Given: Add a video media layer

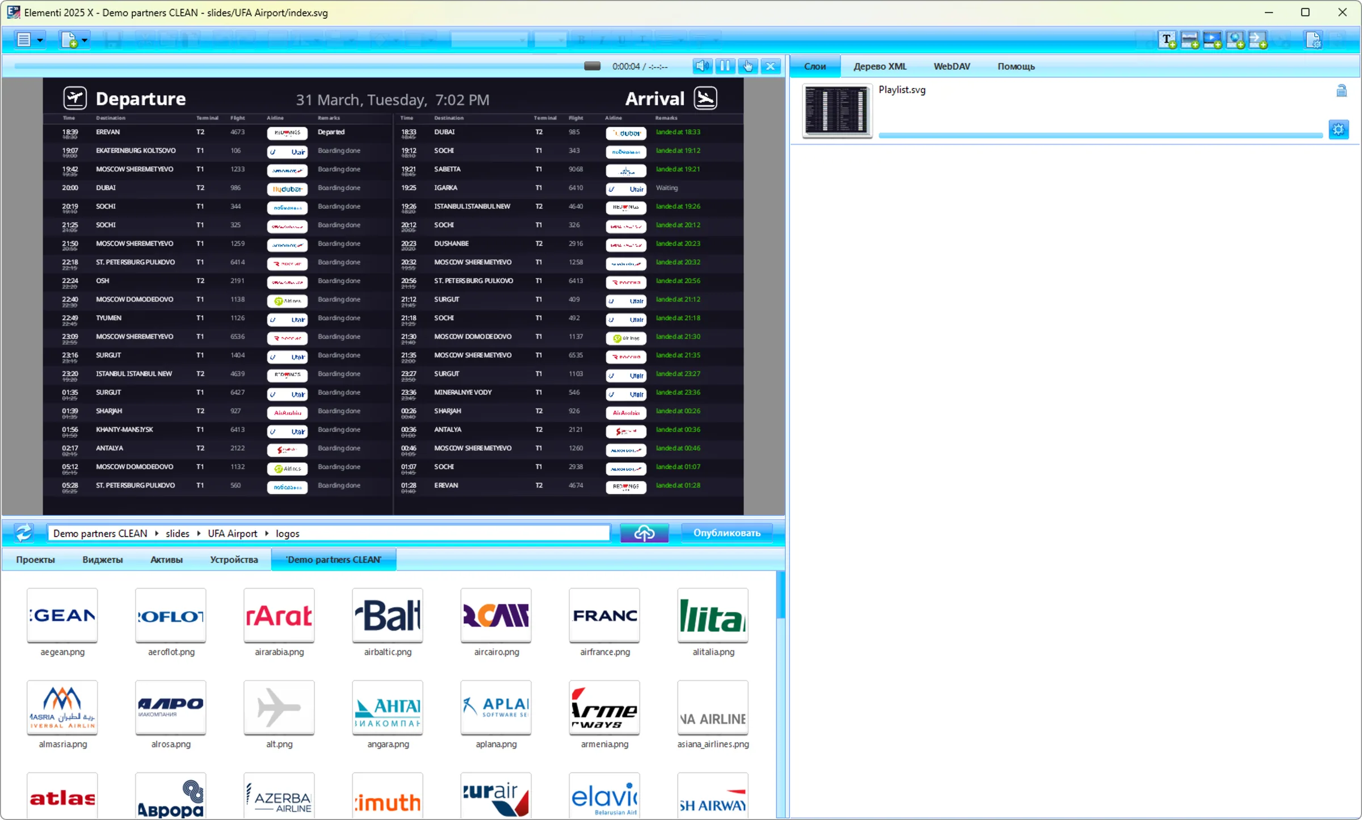Looking at the screenshot, I should (x=1213, y=40).
